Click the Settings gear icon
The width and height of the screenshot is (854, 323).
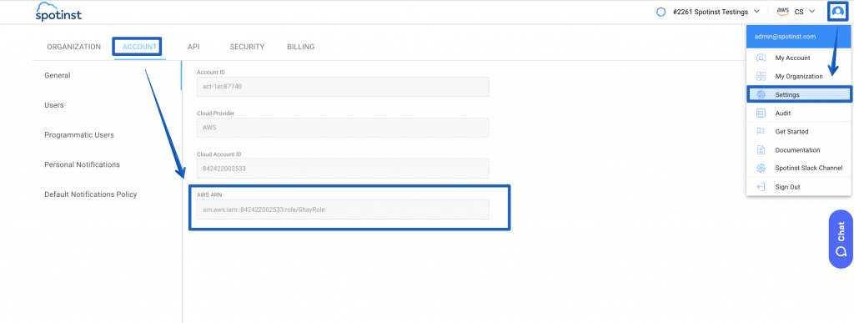coord(761,95)
